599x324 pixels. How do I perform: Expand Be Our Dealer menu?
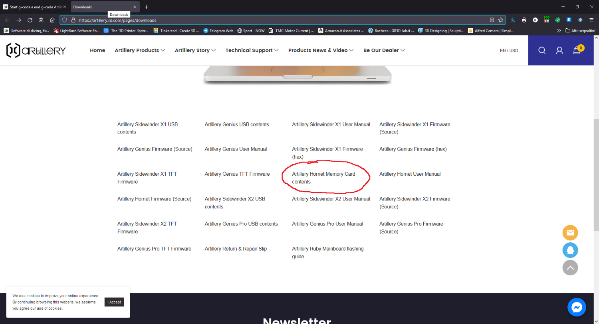point(384,50)
